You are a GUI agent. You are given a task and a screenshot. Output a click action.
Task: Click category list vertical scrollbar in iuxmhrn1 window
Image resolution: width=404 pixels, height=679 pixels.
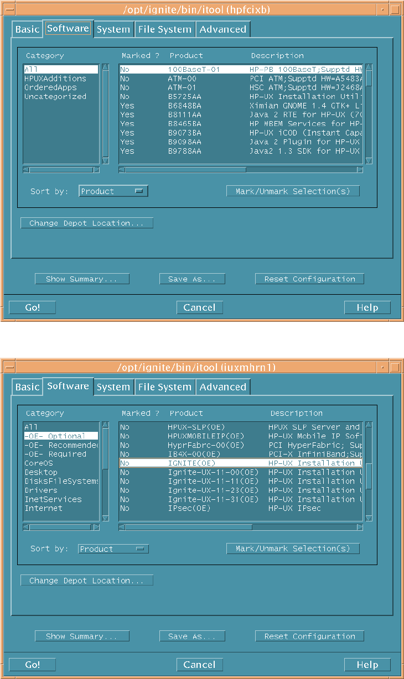coord(105,472)
